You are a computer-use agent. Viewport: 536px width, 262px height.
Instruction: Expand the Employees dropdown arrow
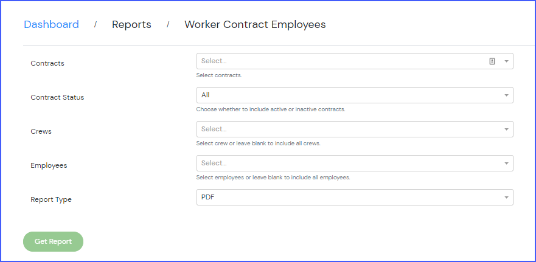[x=506, y=164]
